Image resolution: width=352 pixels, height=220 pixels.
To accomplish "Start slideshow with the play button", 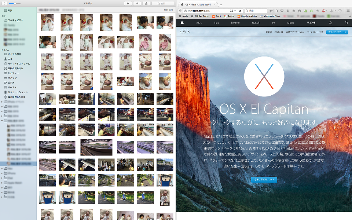I will [128, 3].
